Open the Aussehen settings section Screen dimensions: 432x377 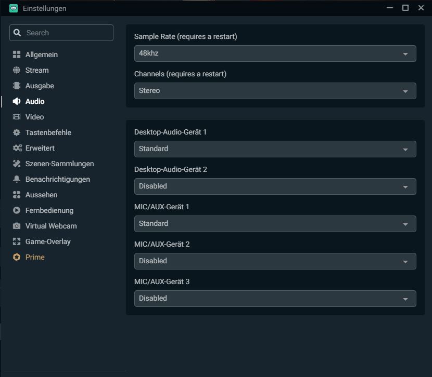click(41, 195)
